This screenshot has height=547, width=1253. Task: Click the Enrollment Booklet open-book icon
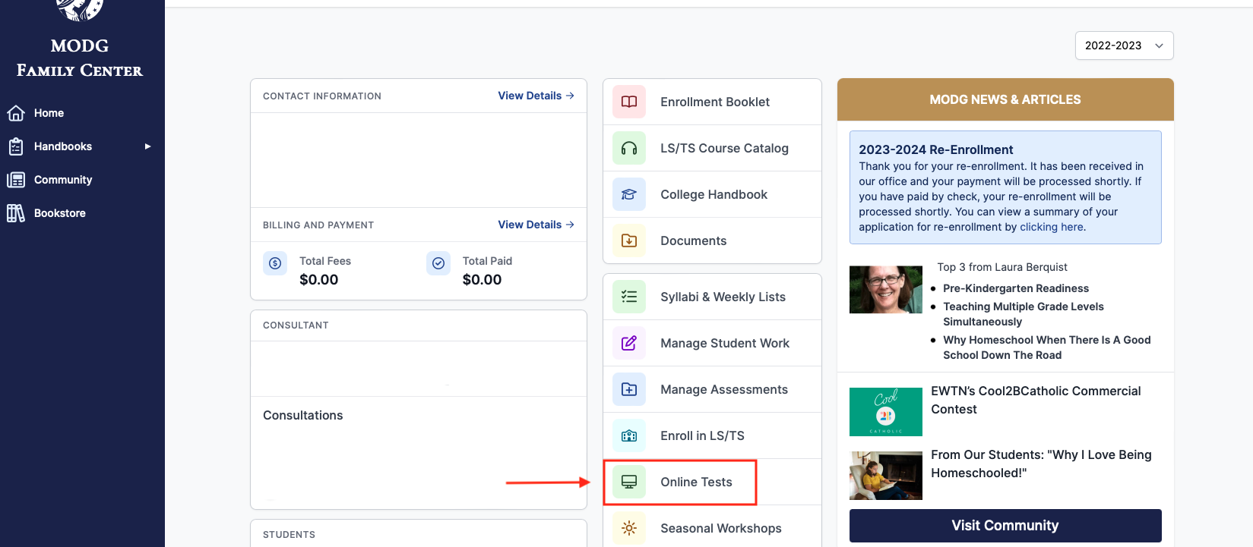(629, 102)
